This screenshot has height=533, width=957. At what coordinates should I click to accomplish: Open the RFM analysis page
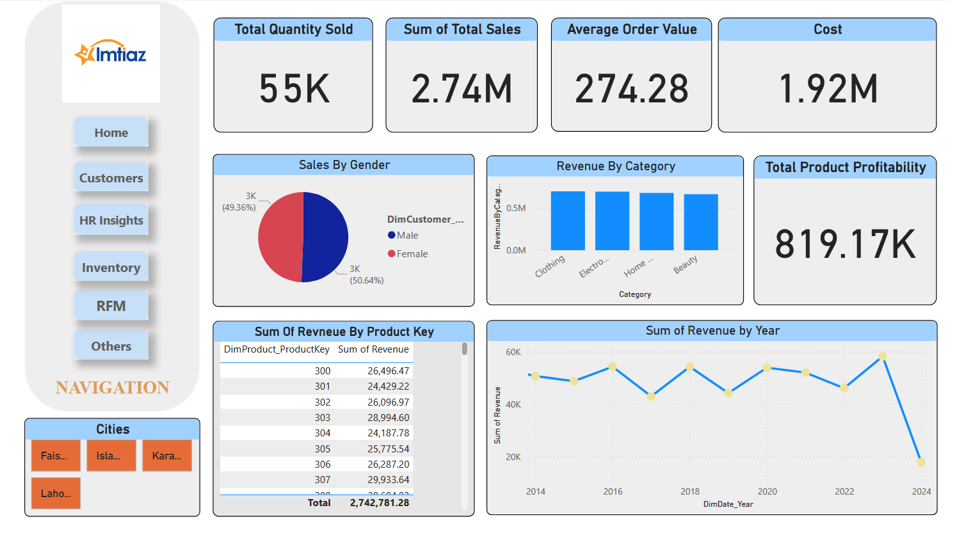click(x=111, y=306)
